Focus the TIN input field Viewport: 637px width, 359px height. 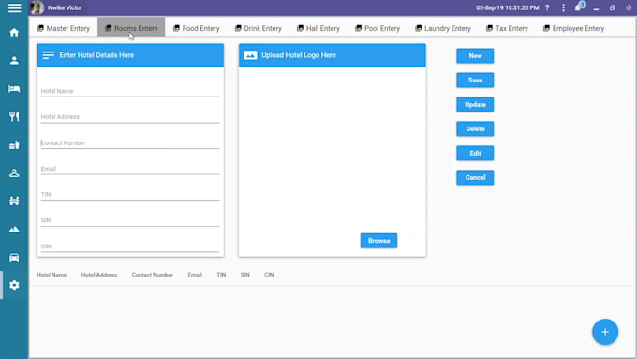pos(130,194)
